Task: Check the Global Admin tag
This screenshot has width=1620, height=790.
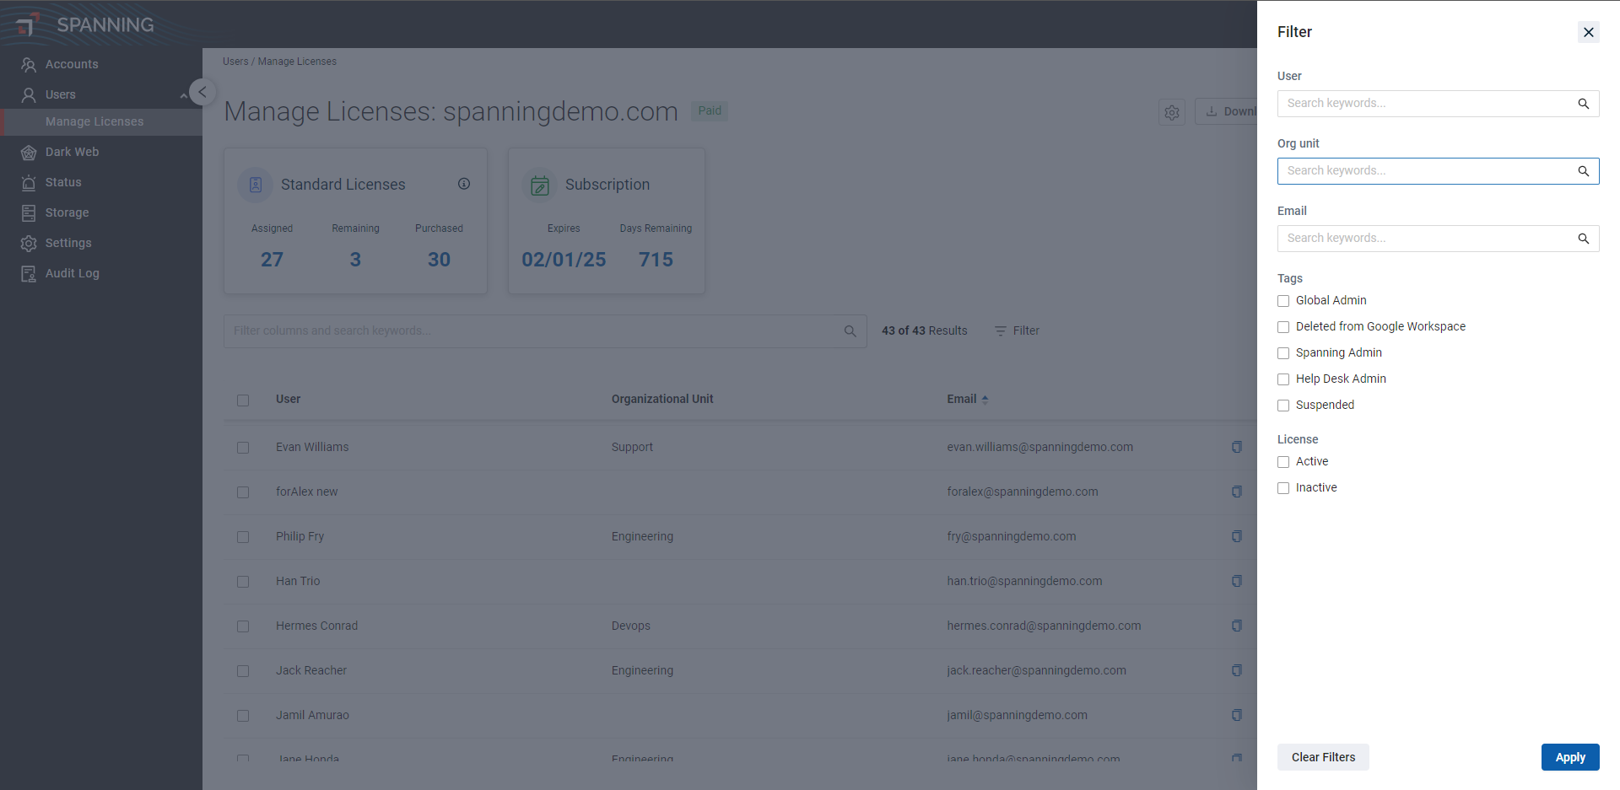Action: [1283, 301]
